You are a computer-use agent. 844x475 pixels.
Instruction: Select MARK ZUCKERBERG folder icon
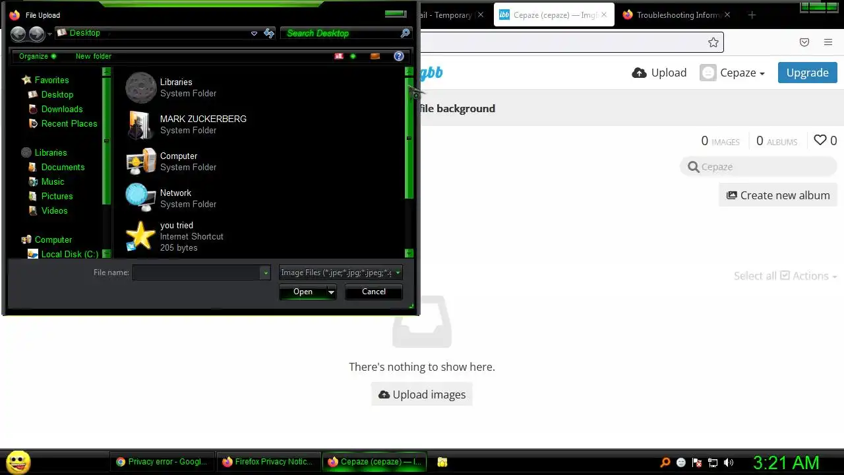(140, 124)
